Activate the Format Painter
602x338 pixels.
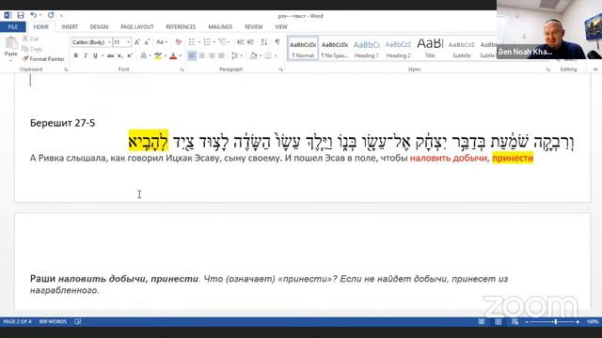pos(43,59)
